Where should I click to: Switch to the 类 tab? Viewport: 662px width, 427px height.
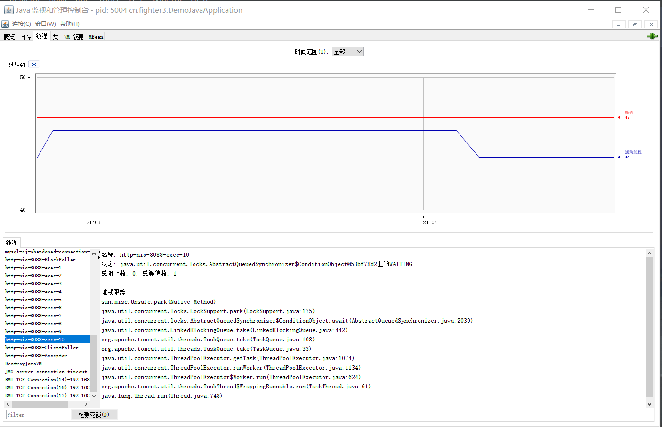pos(56,37)
